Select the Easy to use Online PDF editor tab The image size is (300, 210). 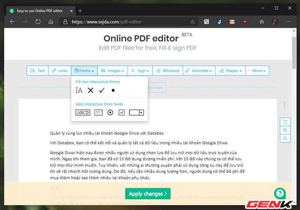pyautogui.click(x=41, y=11)
